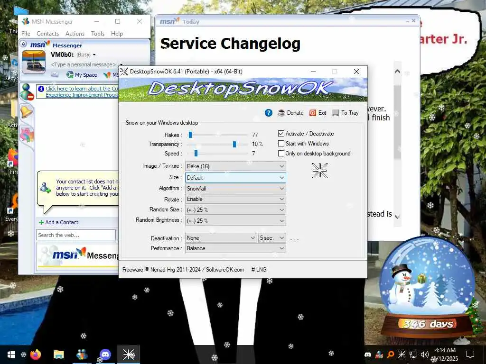
Task: Click the Donate coffee cup icon
Action: (x=281, y=113)
